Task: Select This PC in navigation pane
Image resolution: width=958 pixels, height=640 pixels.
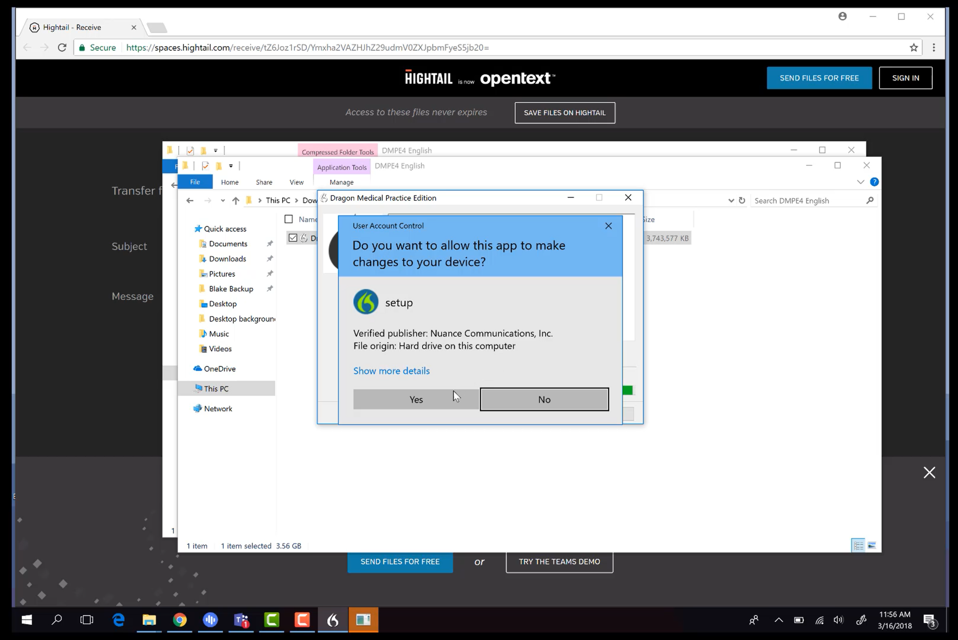Action: (x=216, y=389)
